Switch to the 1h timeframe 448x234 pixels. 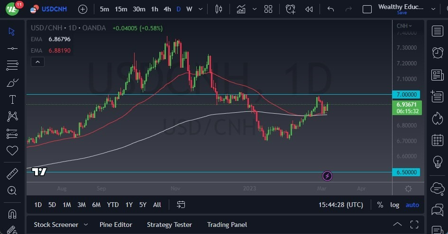pyautogui.click(x=155, y=9)
